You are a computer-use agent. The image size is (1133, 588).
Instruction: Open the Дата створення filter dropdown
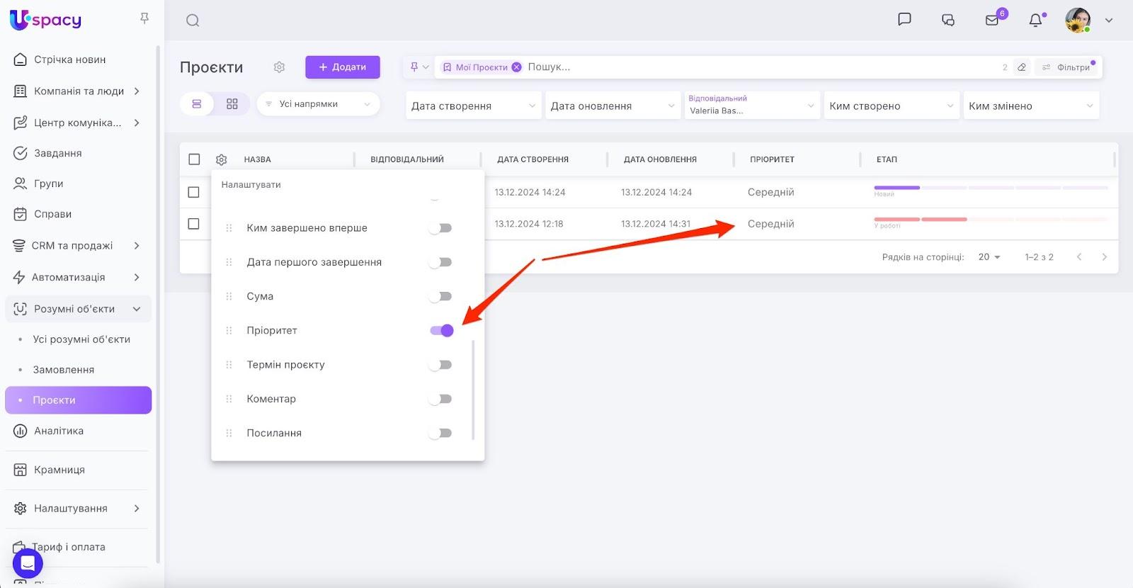tap(472, 106)
